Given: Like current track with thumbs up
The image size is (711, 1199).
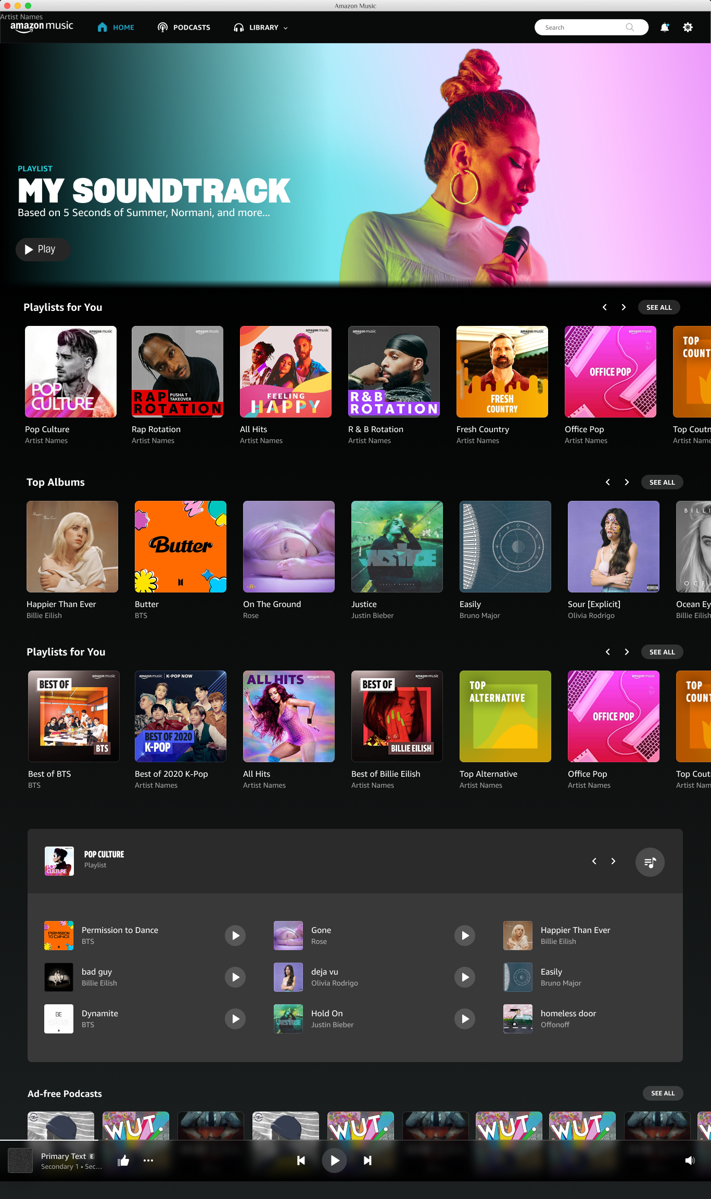Looking at the screenshot, I should [x=123, y=1160].
